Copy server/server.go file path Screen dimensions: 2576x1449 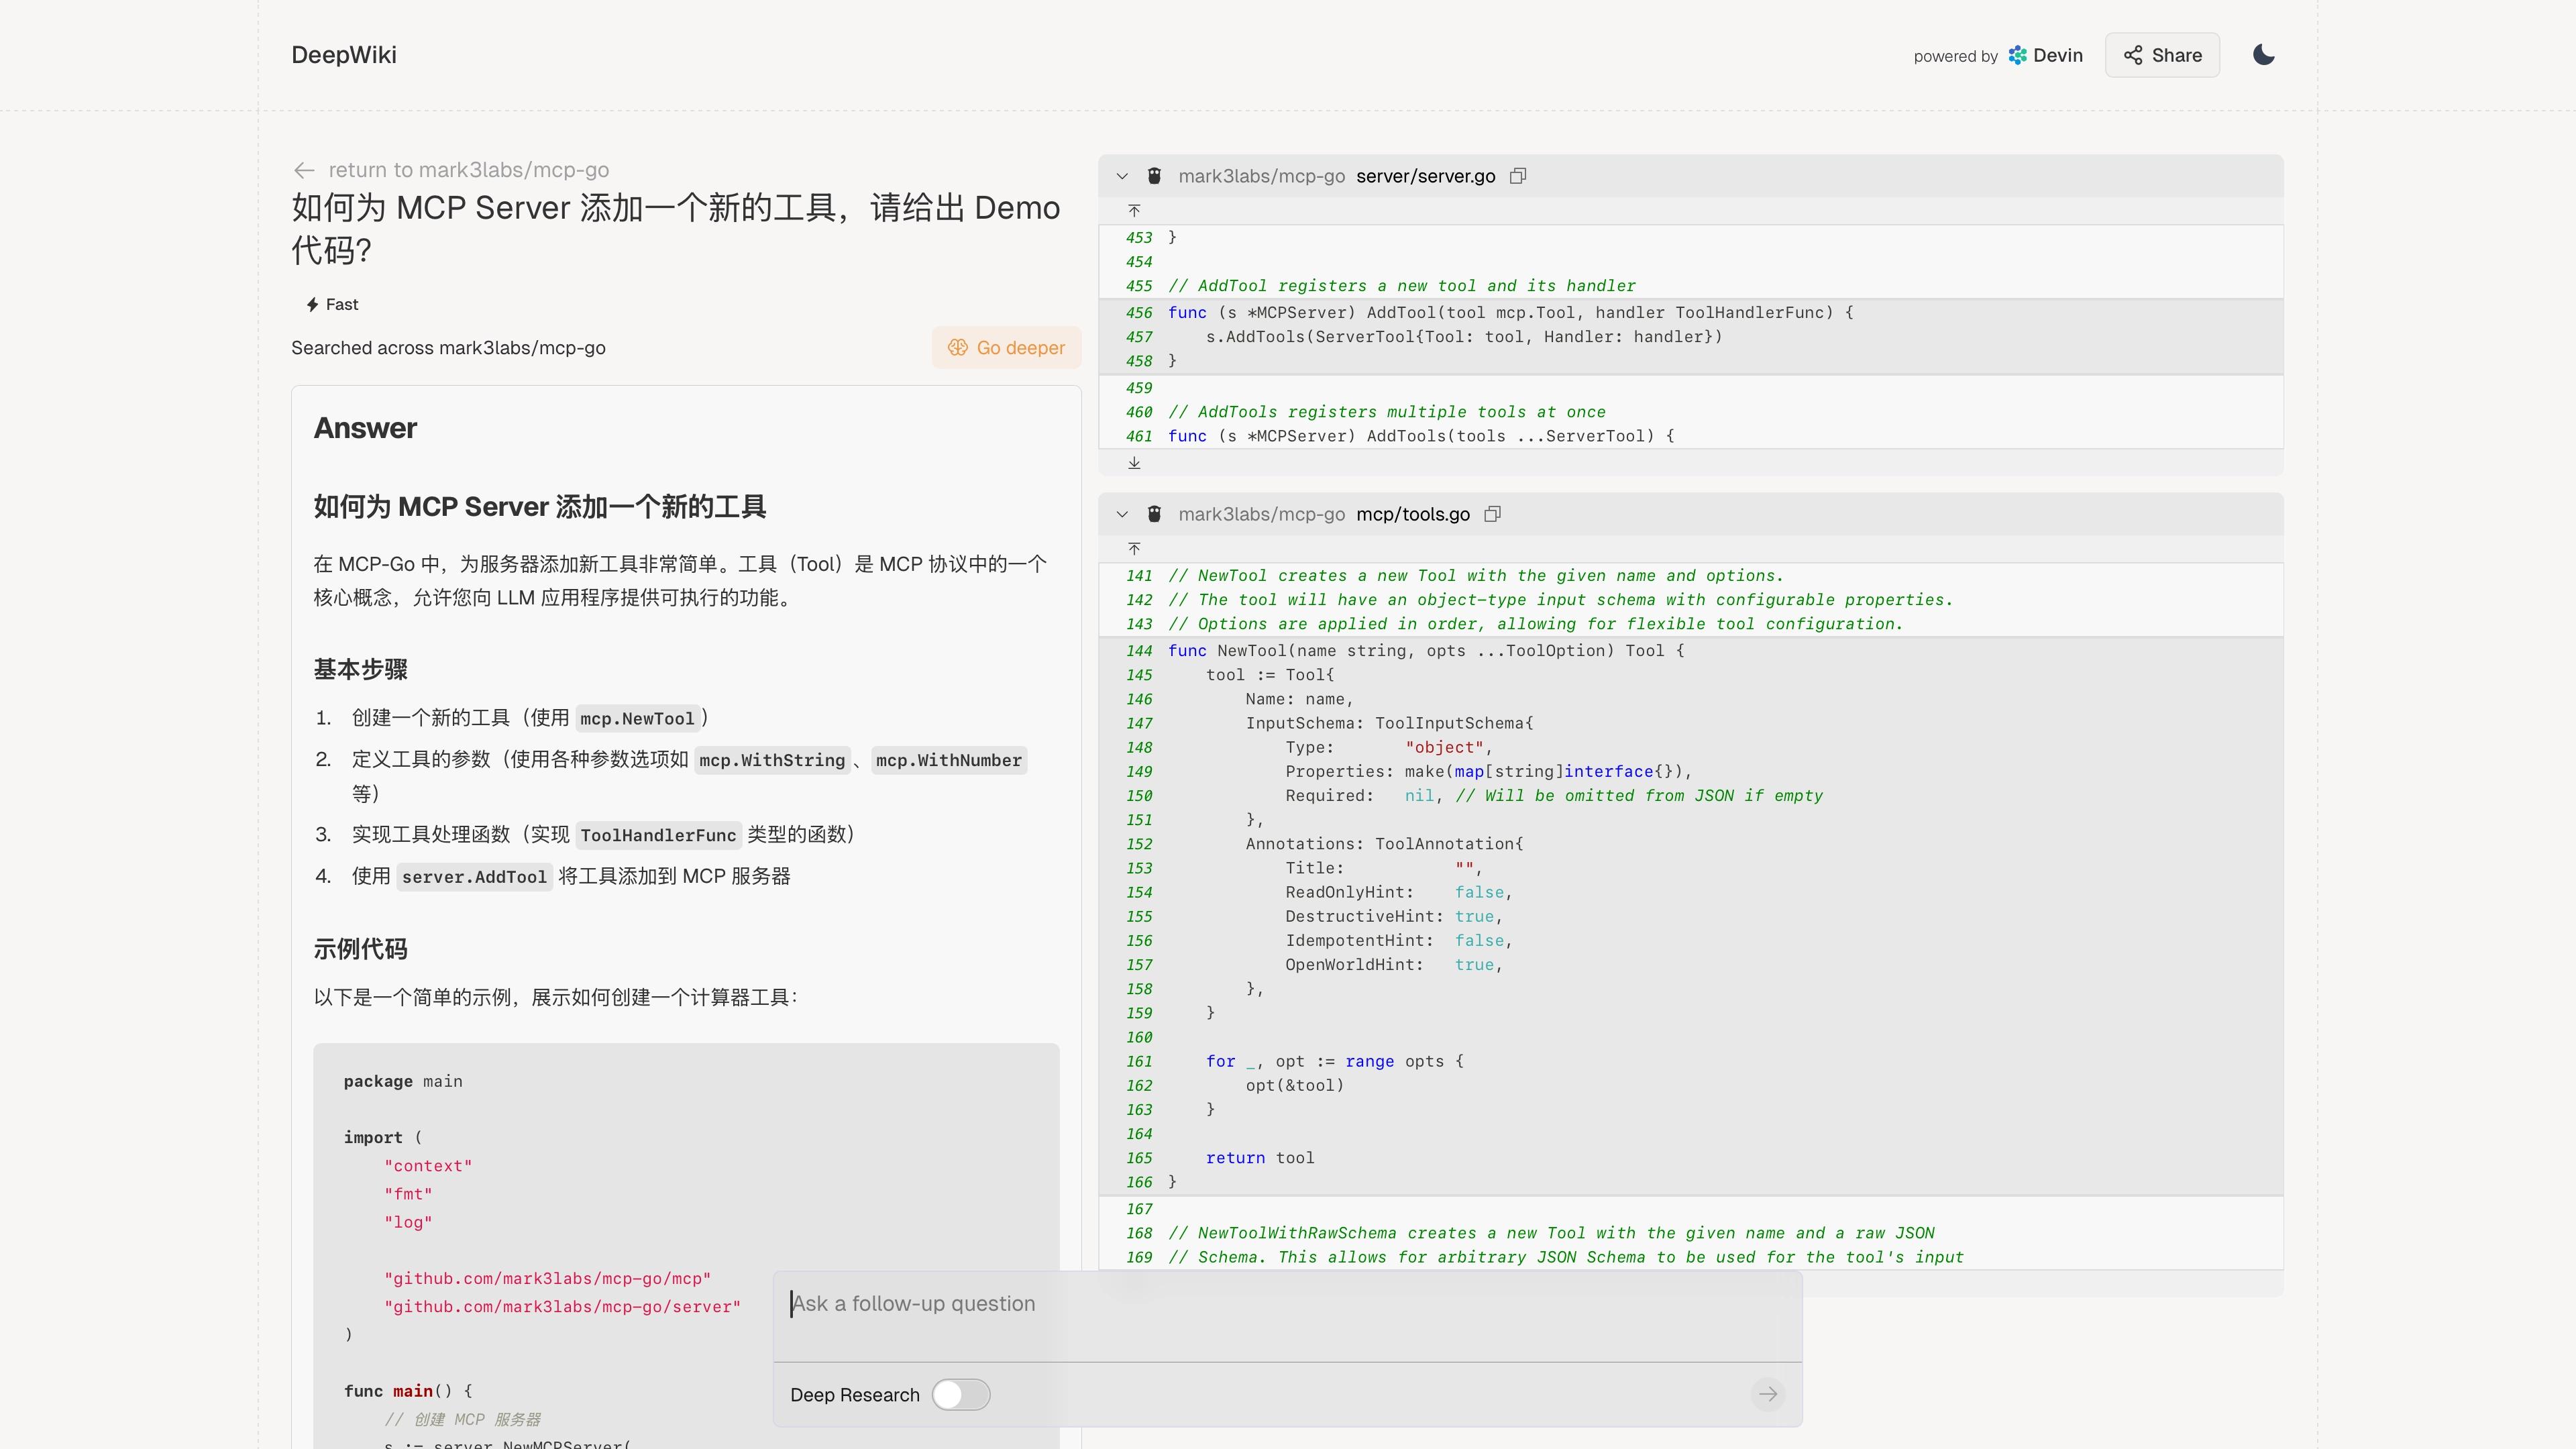click(1517, 176)
